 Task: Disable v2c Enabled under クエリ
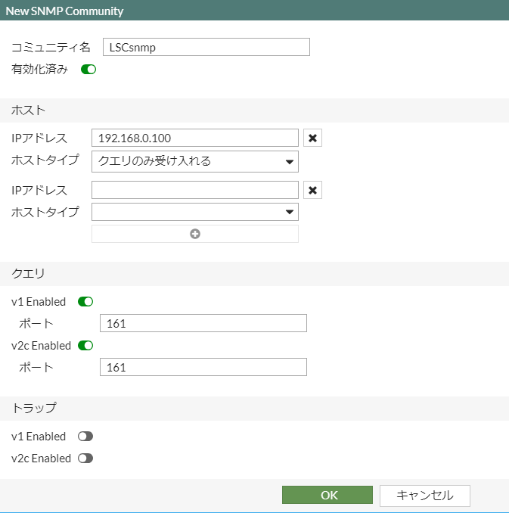click(x=85, y=346)
